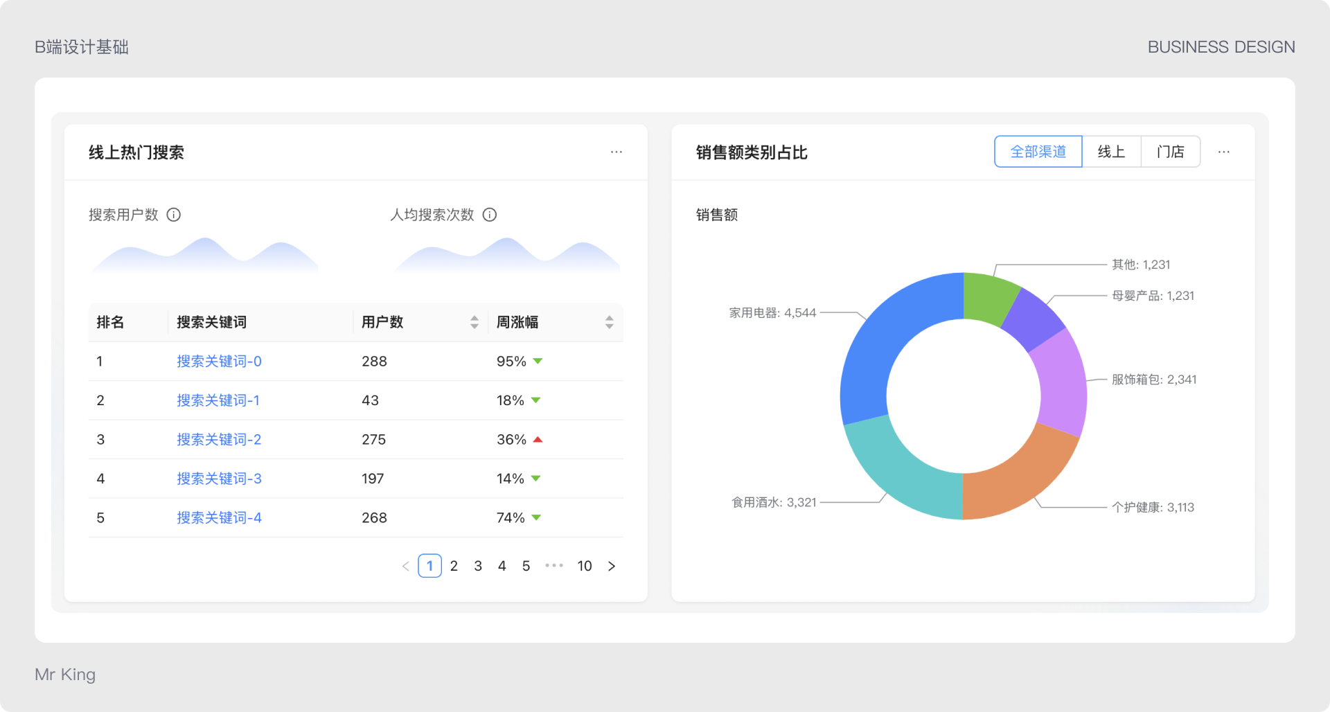Switch to the 线上 channel tab
The height and width of the screenshot is (712, 1330).
tap(1111, 151)
